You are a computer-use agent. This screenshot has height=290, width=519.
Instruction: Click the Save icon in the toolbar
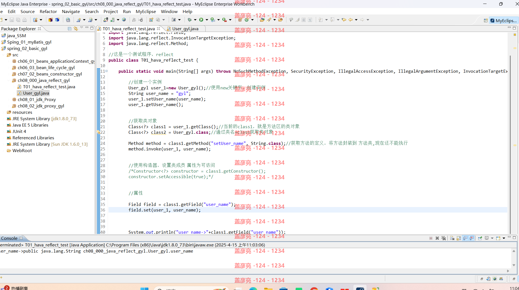pos(12,20)
